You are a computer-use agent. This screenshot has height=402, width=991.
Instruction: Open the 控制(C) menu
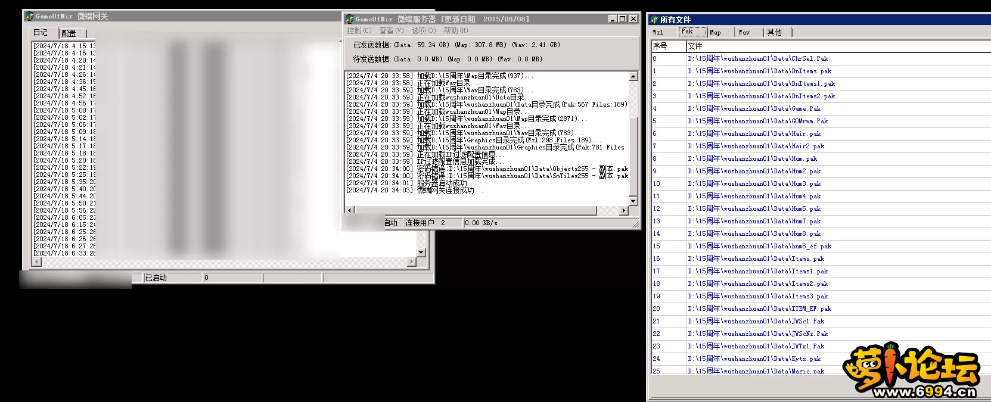pyautogui.click(x=359, y=30)
